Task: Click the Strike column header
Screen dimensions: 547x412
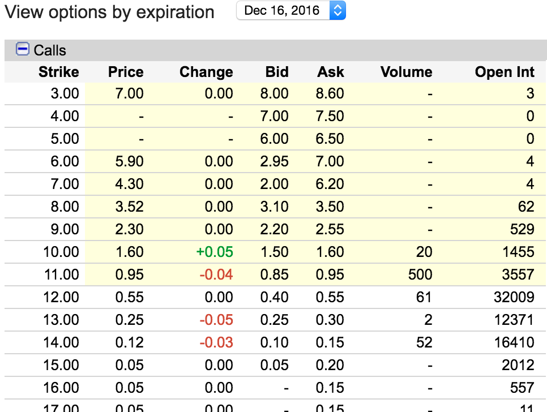Action: (x=59, y=72)
